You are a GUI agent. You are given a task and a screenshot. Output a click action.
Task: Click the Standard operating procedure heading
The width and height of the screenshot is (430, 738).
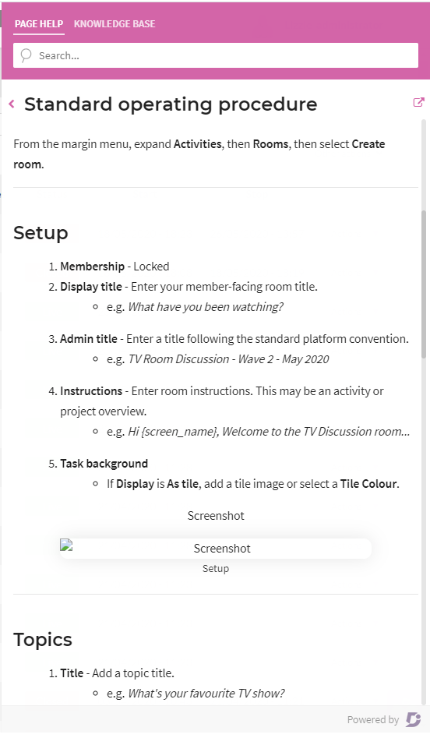coord(171,104)
